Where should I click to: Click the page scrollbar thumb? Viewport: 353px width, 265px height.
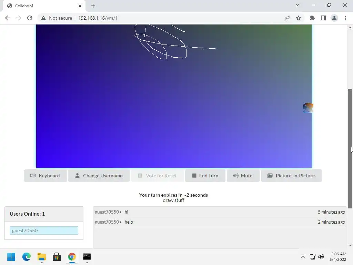tap(350, 149)
